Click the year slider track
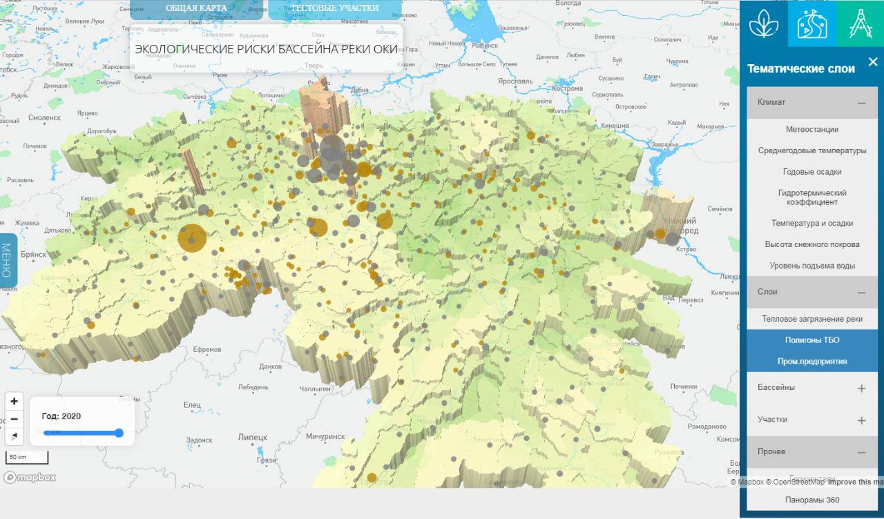The image size is (884, 519). point(81,433)
